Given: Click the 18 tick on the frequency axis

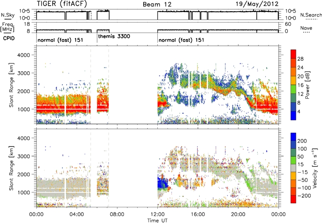Looking at the screenshot, I should tap(27, 24).
